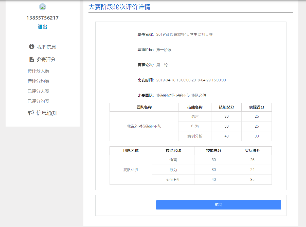Click 语言 actual score 25 for 我说的对你说的不队

257,116
